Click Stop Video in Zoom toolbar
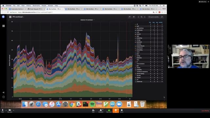Screen dimensions: 210x118 pyautogui.click(x=10, y=111)
